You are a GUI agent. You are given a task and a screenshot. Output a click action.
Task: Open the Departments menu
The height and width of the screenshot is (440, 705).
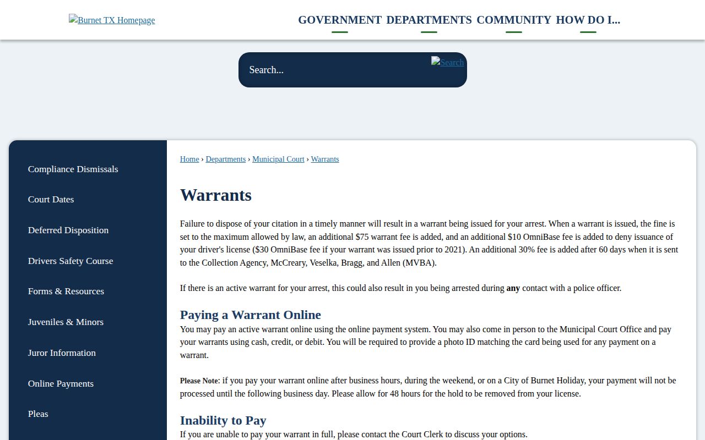tap(429, 20)
